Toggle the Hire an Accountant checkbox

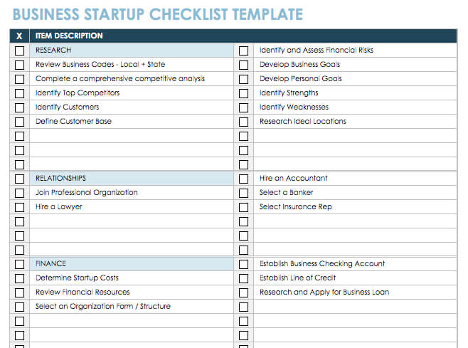coord(244,179)
